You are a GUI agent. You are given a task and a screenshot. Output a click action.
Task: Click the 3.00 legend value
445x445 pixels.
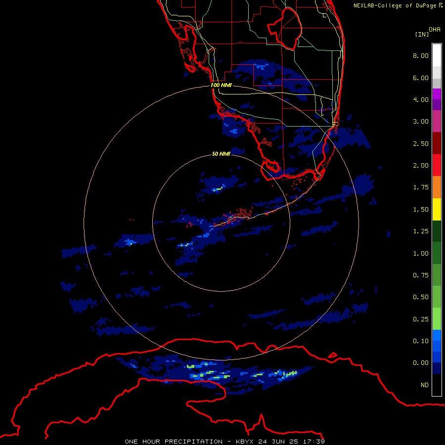point(421,122)
